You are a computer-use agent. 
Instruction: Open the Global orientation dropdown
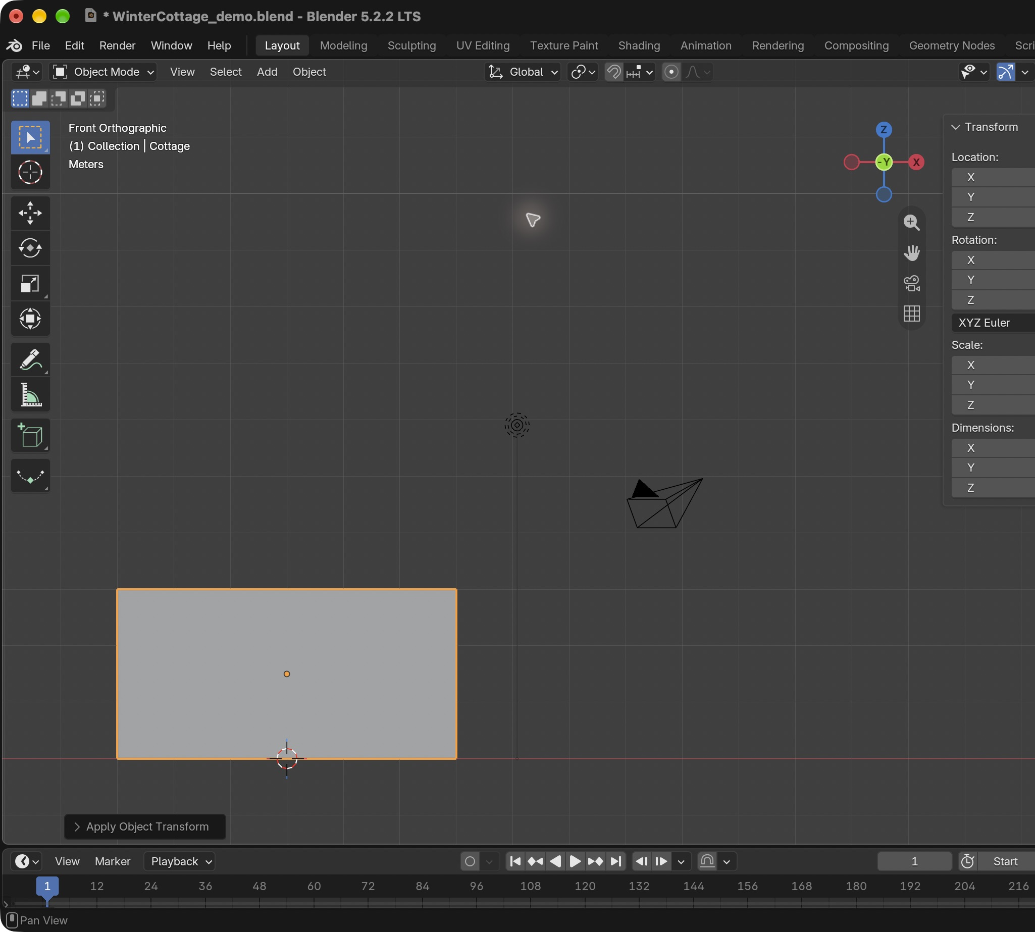click(x=522, y=72)
